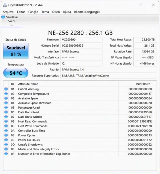Open the Tema menu

(45, 12)
